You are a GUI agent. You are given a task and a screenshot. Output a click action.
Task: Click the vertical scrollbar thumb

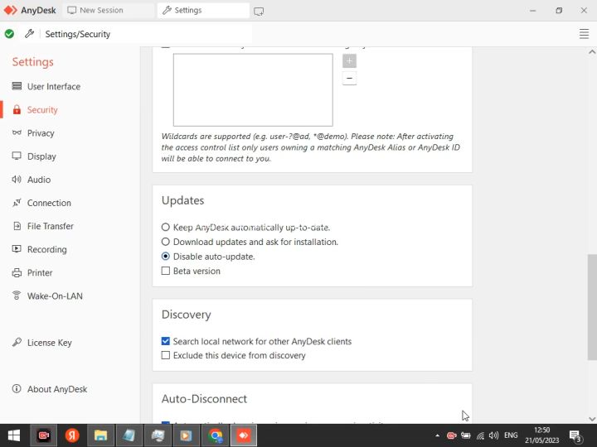click(592, 307)
